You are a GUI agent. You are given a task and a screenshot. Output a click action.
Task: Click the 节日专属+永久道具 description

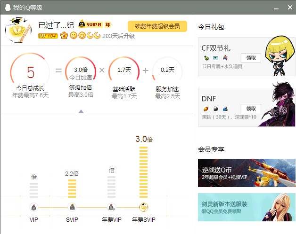[x=222, y=66]
